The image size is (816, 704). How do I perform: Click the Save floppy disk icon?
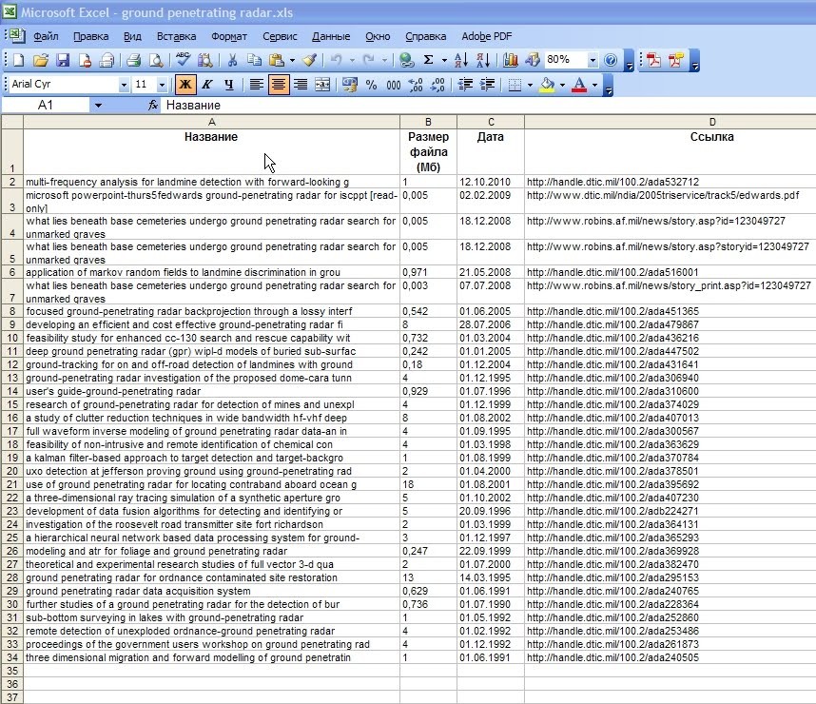(x=63, y=60)
